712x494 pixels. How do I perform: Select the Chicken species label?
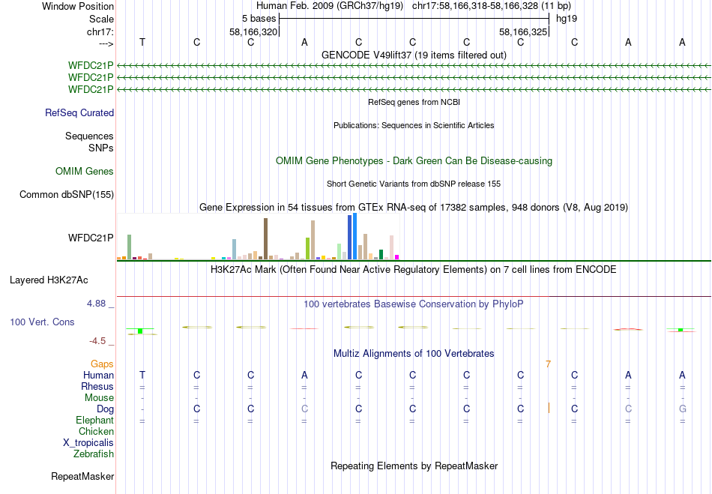(96, 431)
